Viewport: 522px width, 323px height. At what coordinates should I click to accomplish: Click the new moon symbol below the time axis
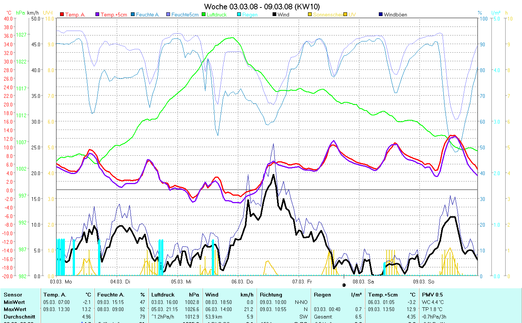(344, 285)
